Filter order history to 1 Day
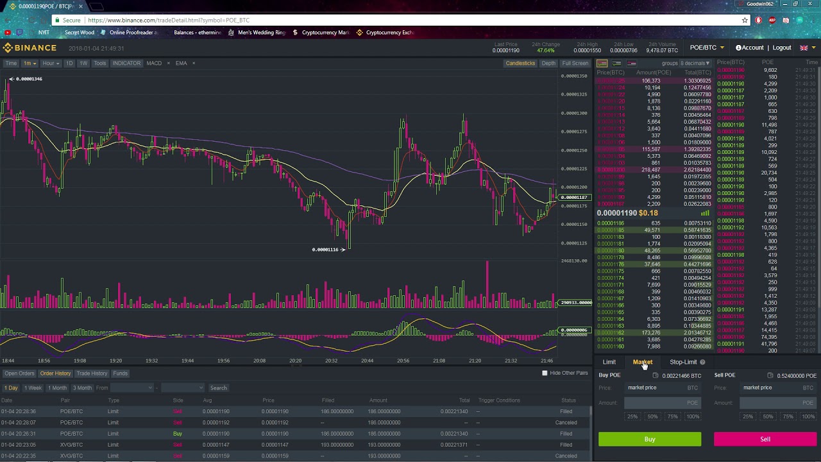The height and width of the screenshot is (462, 821). tap(12, 388)
